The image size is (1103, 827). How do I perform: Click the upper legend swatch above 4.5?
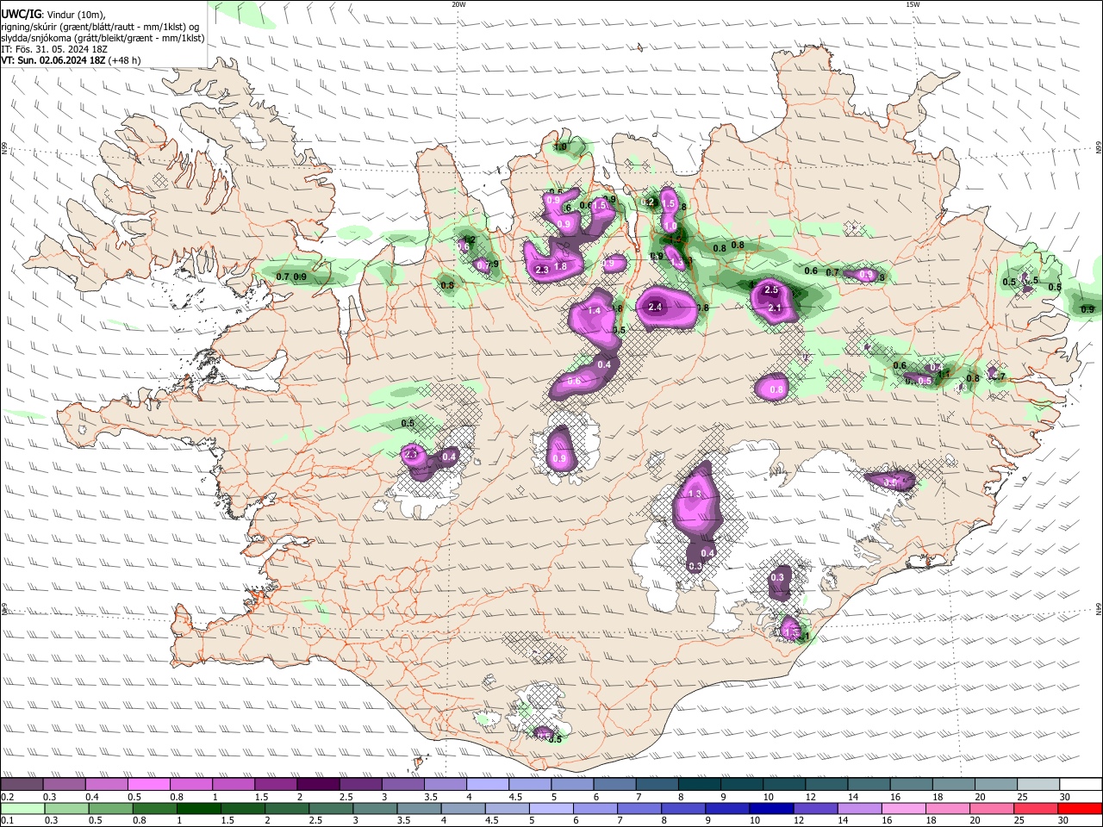530,785
